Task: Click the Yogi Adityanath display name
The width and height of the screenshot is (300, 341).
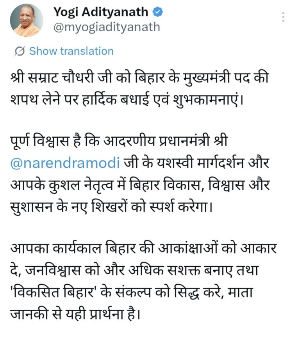Action: coord(101,12)
